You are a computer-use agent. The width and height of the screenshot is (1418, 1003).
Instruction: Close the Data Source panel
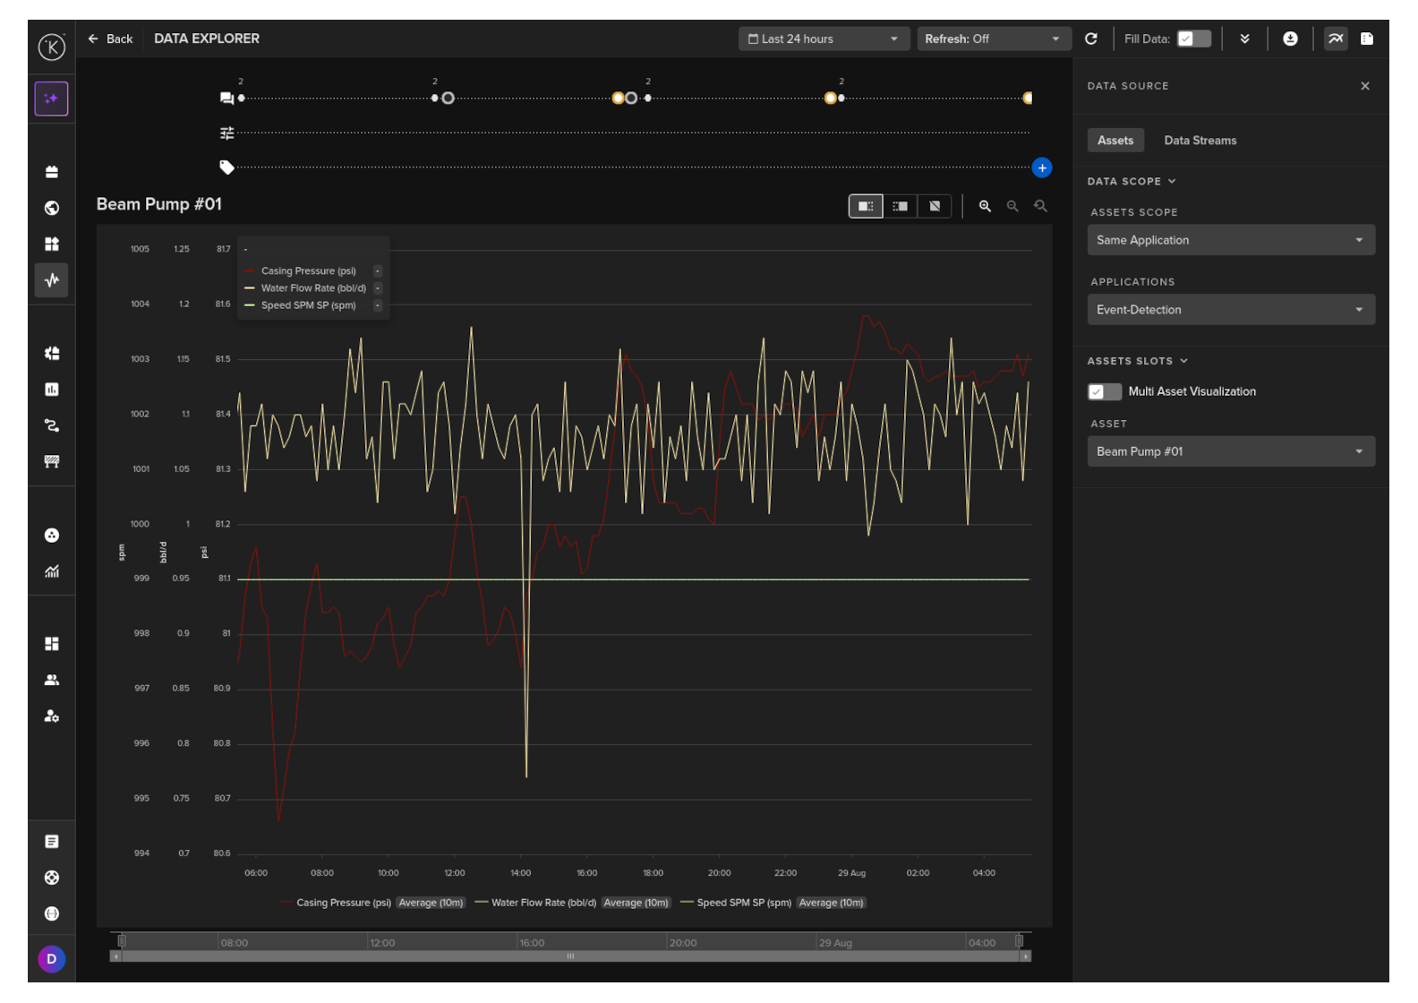coord(1365,86)
